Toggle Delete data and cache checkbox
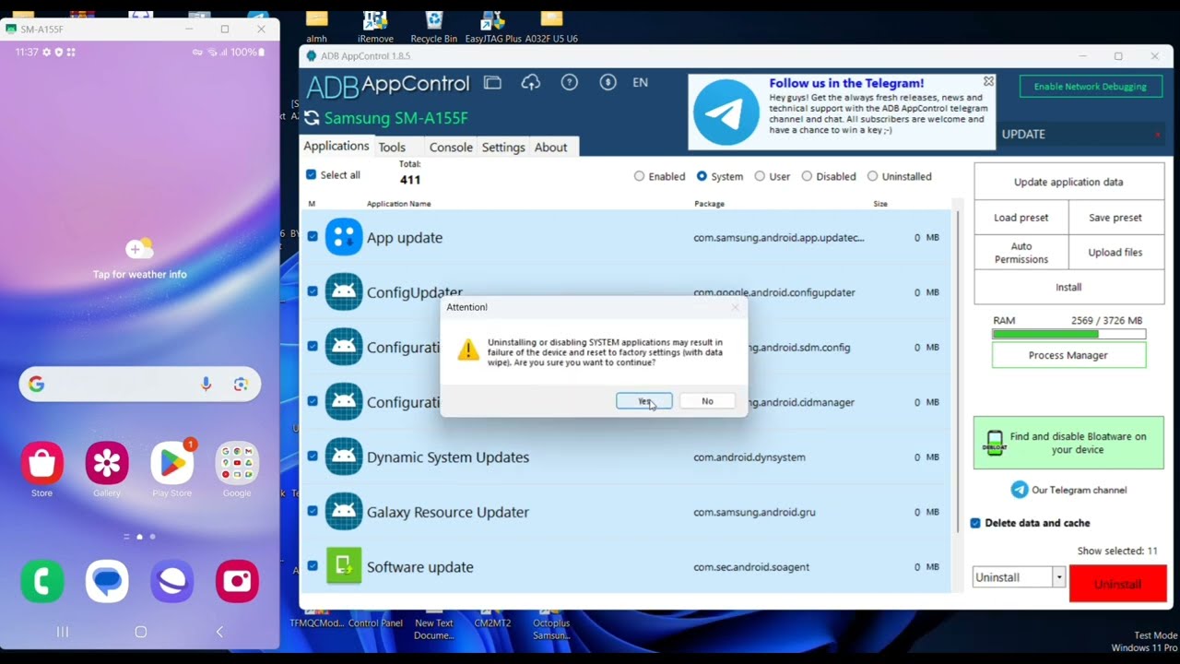 pyautogui.click(x=975, y=523)
